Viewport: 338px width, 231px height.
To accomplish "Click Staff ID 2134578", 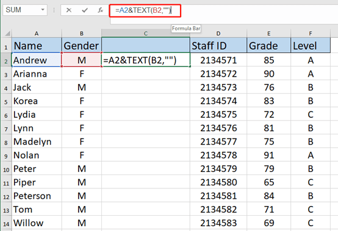I will coord(218,155).
